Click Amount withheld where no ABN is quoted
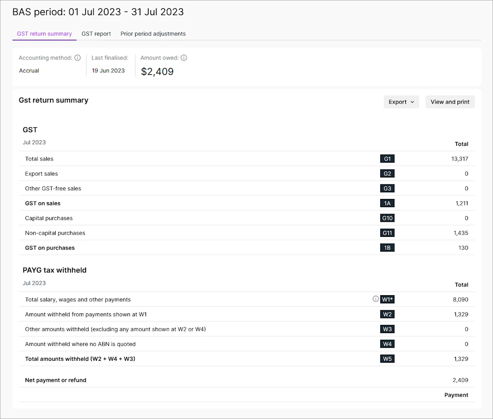Viewport: 493px width, 419px height. (80, 344)
